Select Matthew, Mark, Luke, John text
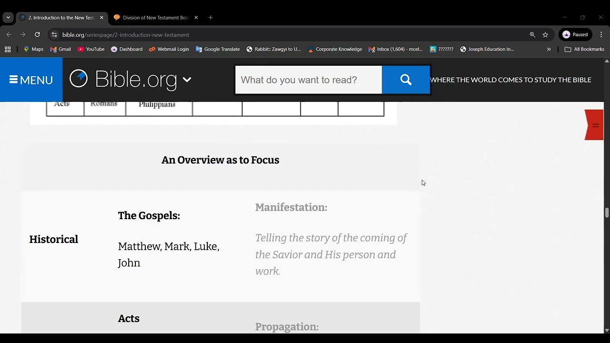 (169, 254)
